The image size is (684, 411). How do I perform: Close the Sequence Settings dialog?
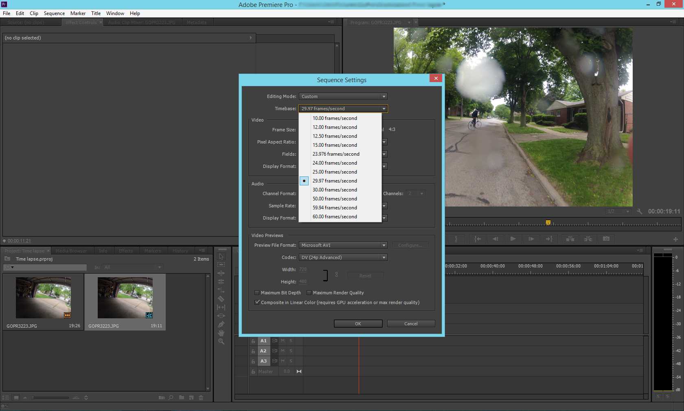point(436,78)
